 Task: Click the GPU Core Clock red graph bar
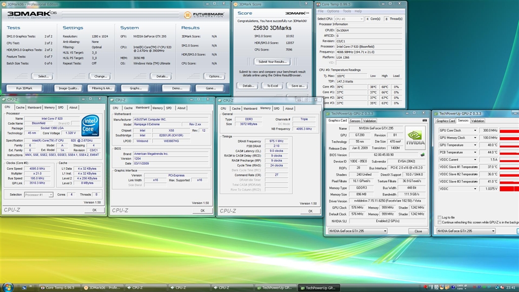[510, 130]
